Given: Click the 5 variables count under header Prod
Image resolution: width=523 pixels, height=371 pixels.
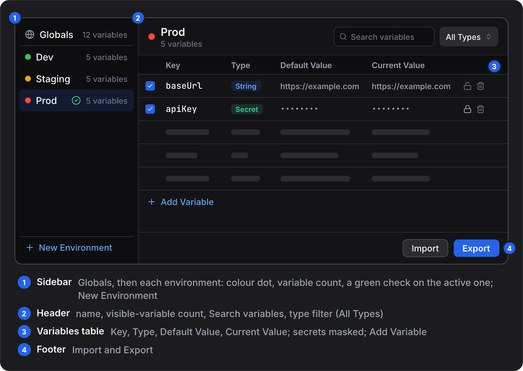Looking at the screenshot, I should (x=181, y=44).
